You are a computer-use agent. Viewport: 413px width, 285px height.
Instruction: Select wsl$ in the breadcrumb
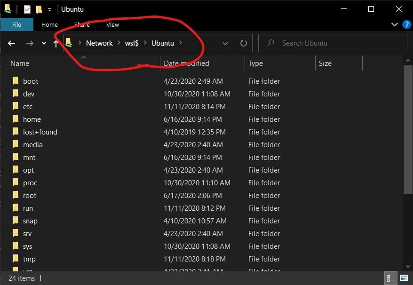(x=132, y=43)
